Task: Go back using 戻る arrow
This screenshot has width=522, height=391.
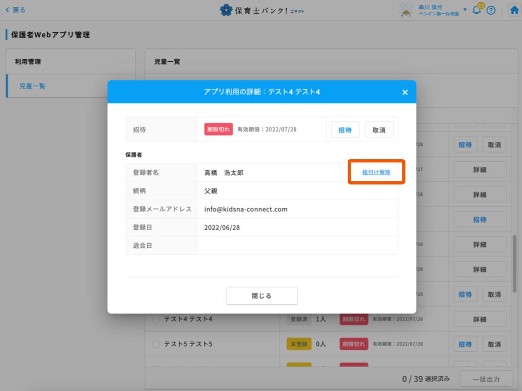Action: [15, 10]
